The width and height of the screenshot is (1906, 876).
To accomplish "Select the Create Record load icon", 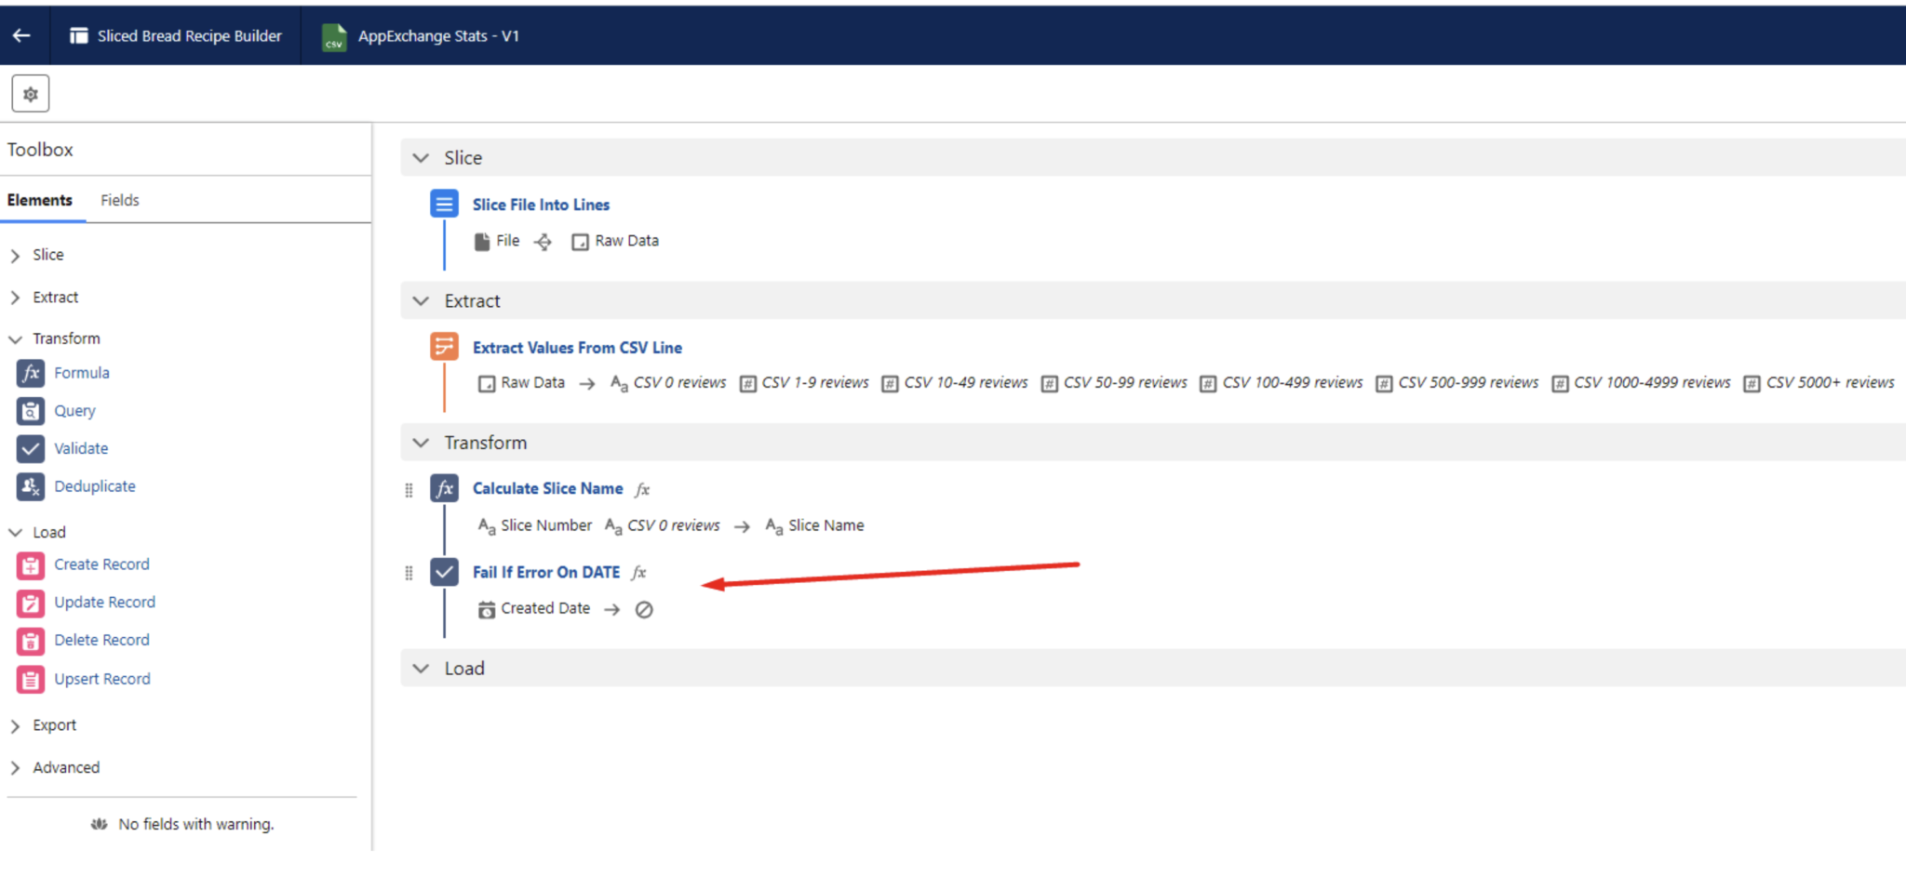I will click(30, 564).
